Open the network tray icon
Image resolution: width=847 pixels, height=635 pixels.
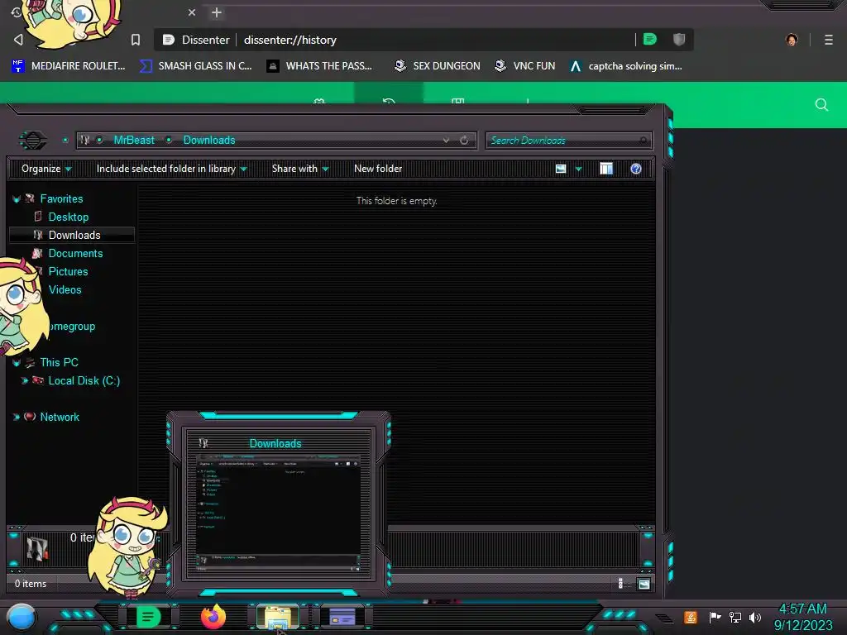tap(735, 617)
